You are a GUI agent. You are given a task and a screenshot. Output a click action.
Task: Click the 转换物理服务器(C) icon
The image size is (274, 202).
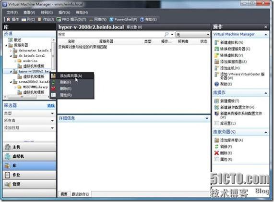coord(216,49)
